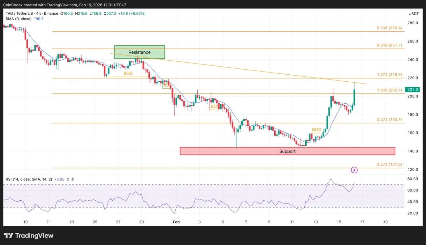426x245 pixels.
Task: Click the 220.0 price axis label
Action: click(413, 78)
